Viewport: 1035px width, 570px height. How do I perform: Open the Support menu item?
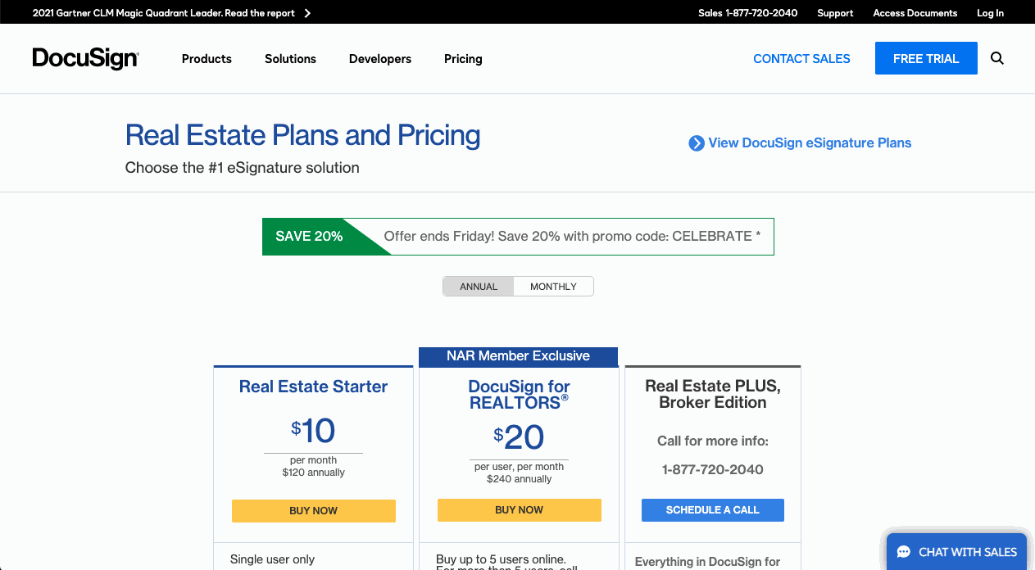pos(835,13)
